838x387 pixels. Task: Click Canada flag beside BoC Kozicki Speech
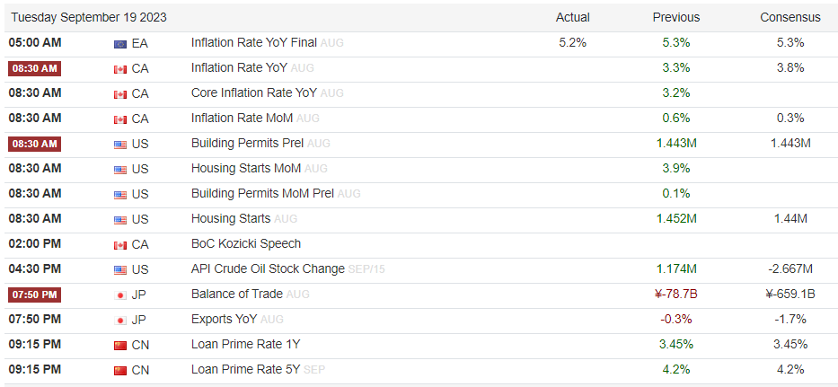pos(119,244)
